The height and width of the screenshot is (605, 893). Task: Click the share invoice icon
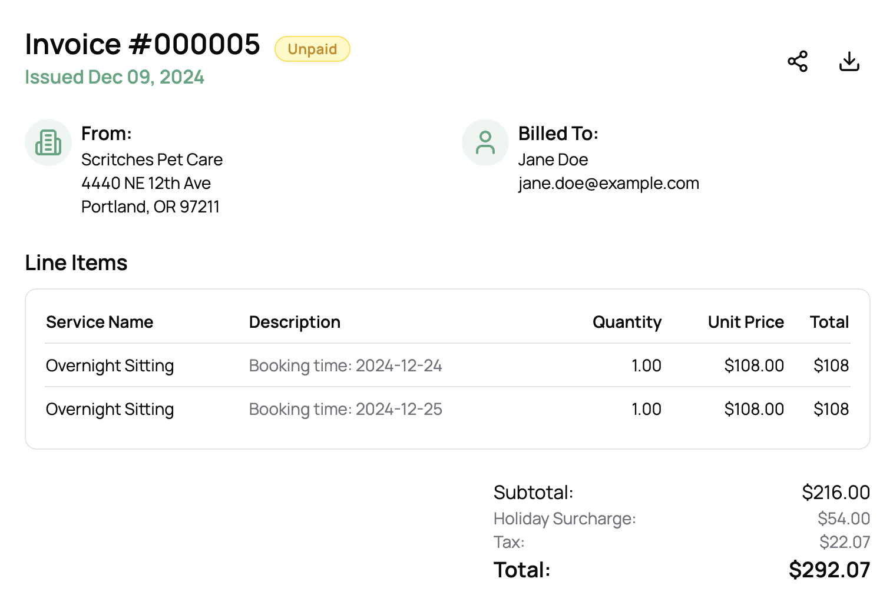[798, 62]
